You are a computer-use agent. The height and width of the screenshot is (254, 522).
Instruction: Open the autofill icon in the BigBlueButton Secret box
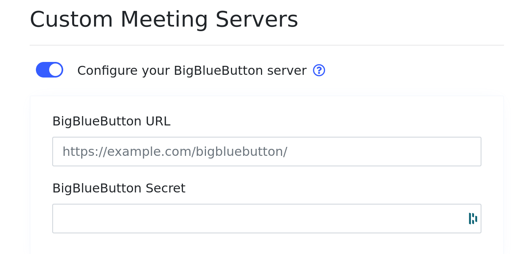point(473,219)
